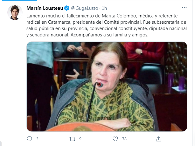Visit the Martín Lousteau display name link
The image size is (195, 146).
45,8
